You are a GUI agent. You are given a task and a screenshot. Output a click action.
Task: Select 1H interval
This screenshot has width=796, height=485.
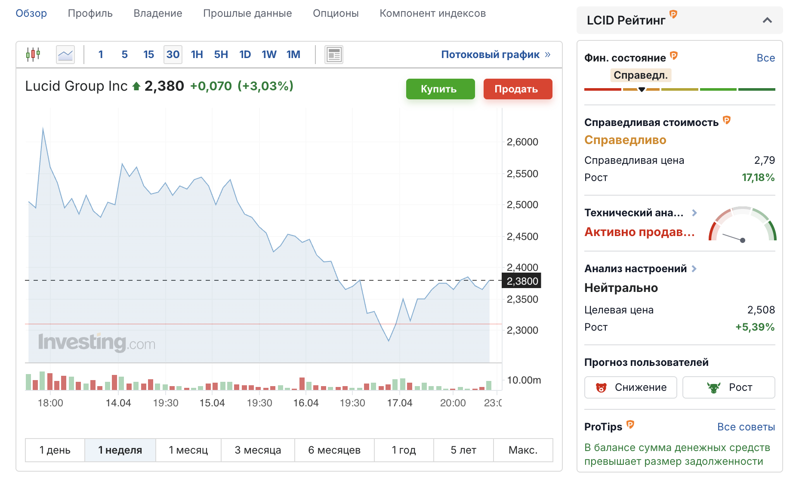197,55
